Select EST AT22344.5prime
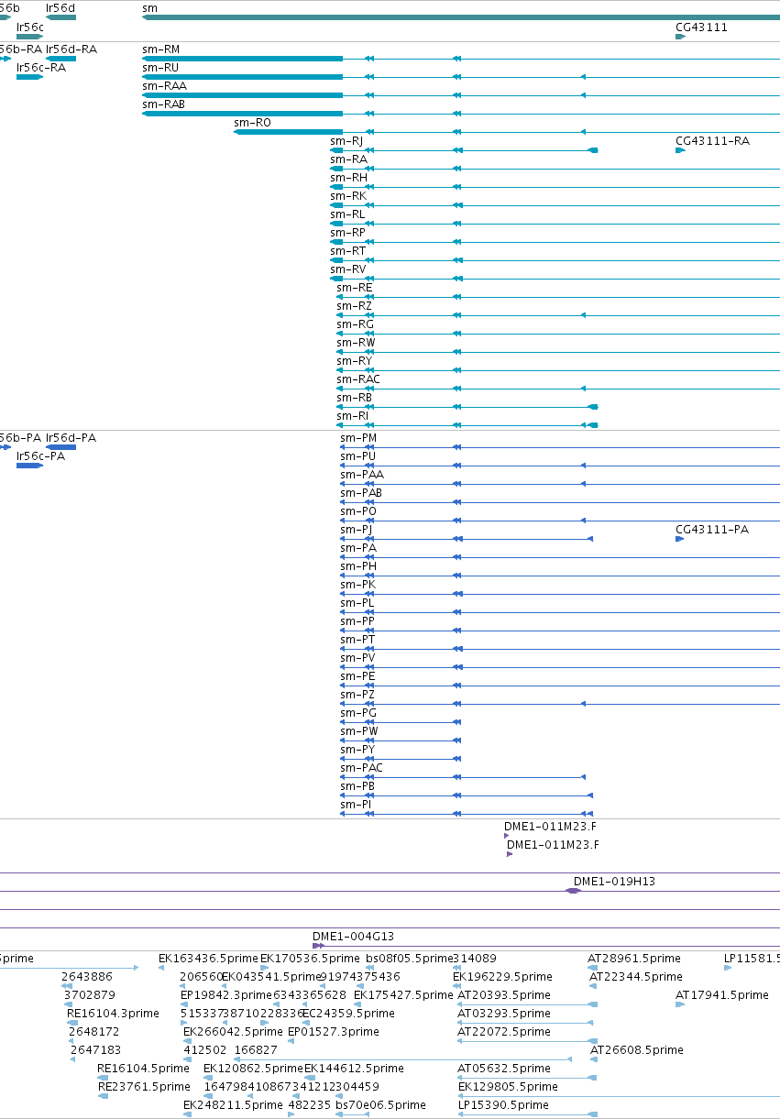Screen dimensions: 780x1119 pyautogui.click(x=636, y=976)
